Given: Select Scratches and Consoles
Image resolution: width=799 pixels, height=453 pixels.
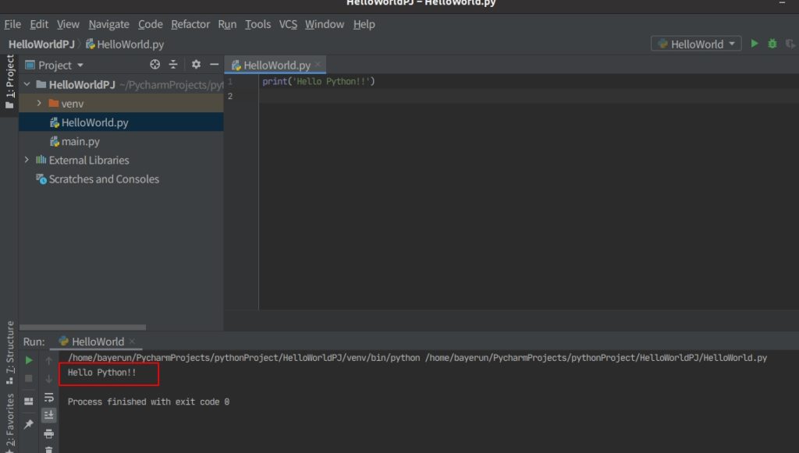Looking at the screenshot, I should tap(103, 179).
